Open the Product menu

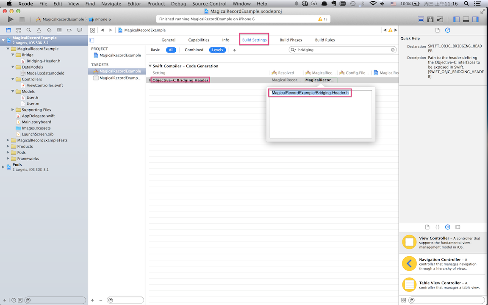[x=156, y=4]
